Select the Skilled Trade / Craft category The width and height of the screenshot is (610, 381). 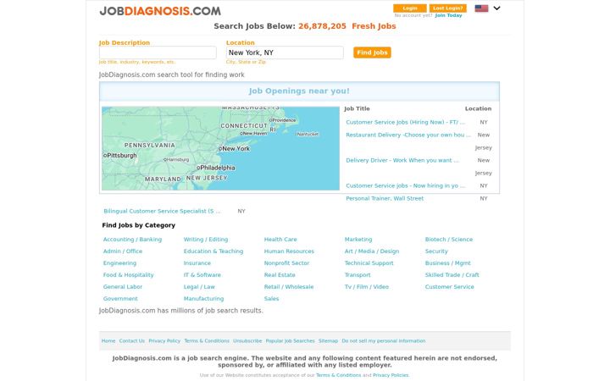[452, 275]
